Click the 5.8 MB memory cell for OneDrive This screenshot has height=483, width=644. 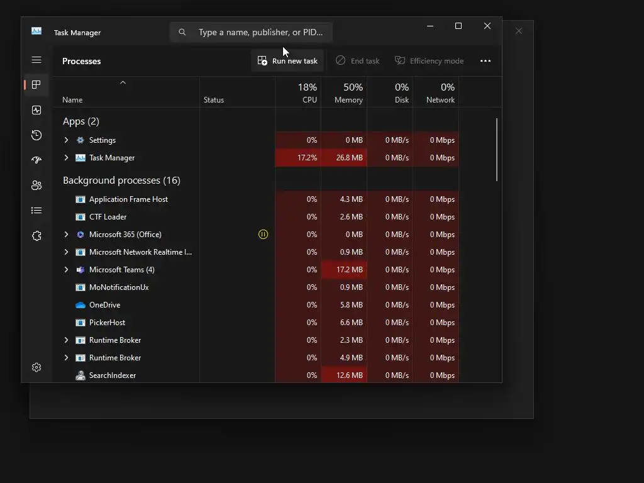point(344,305)
